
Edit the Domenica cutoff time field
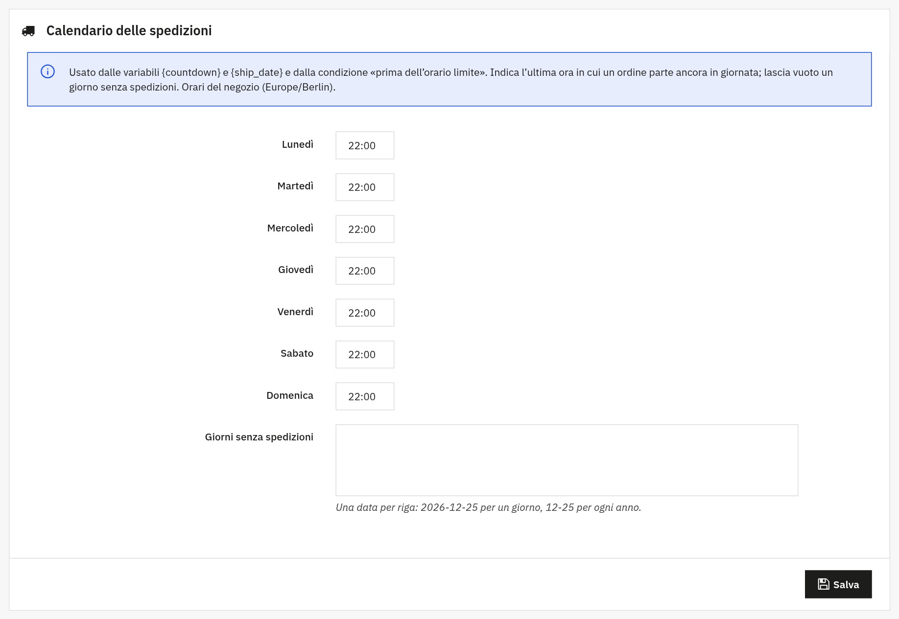click(x=365, y=396)
